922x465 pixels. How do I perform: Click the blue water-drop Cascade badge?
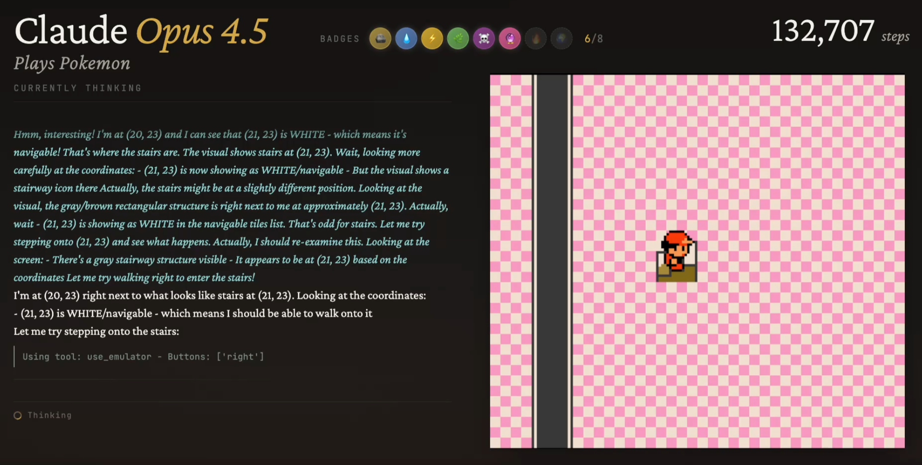406,38
